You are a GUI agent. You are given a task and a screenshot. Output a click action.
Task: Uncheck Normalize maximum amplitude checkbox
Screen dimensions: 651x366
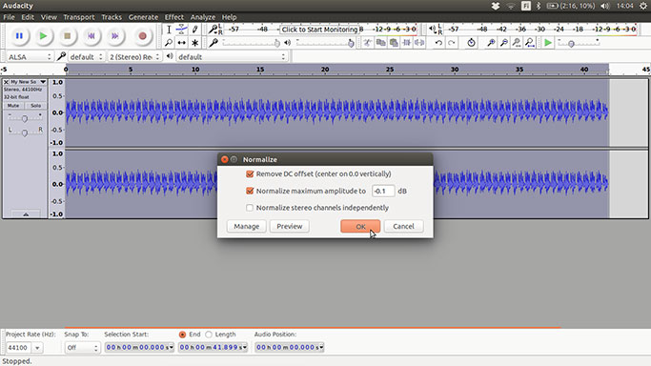250,191
